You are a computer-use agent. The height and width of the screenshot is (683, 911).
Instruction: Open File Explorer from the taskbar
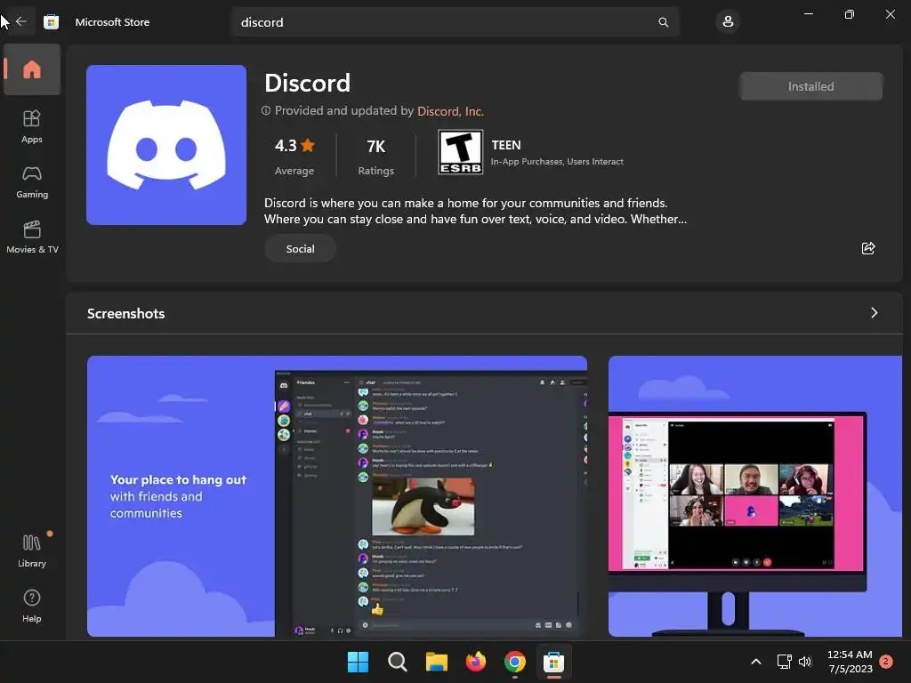[x=436, y=662]
